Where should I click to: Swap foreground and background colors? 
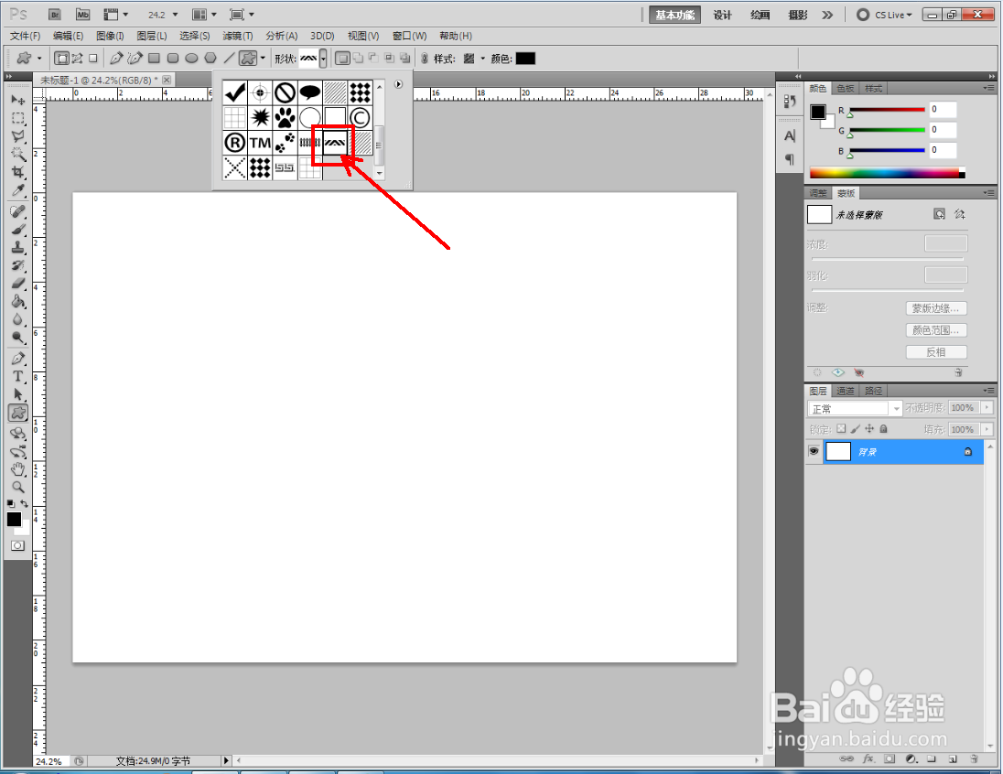[25, 503]
